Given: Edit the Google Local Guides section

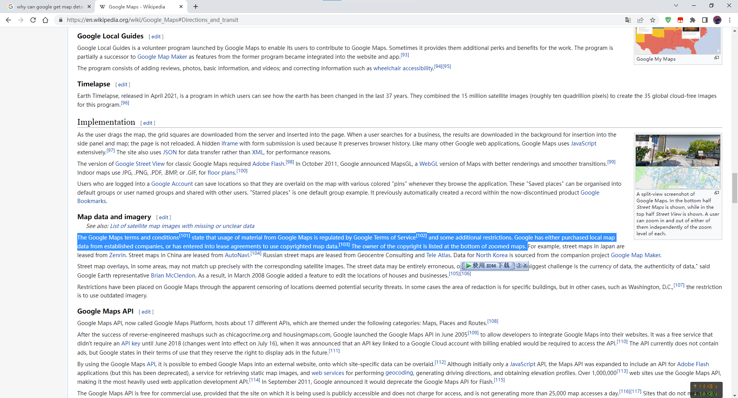Looking at the screenshot, I should (x=156, y=37).
